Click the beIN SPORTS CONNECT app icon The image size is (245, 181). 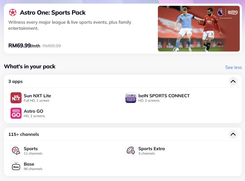click(131, 98)
